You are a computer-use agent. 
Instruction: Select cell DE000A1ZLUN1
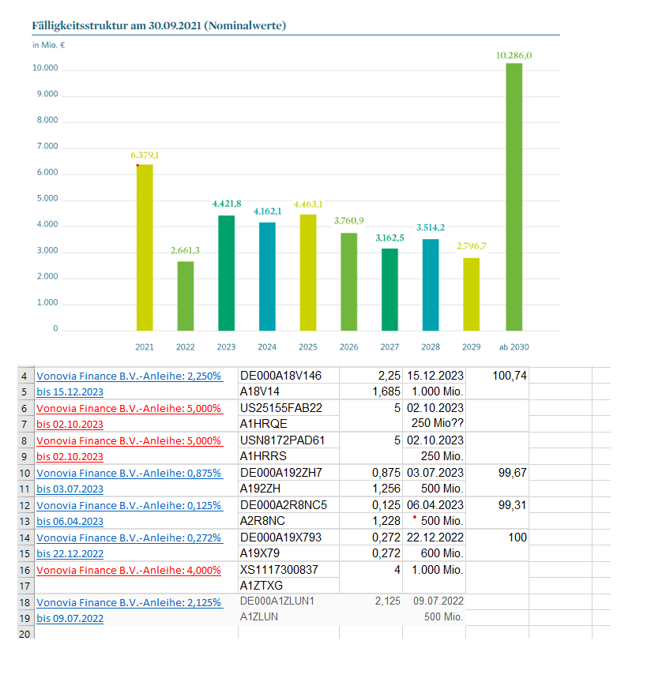(288, 601)
